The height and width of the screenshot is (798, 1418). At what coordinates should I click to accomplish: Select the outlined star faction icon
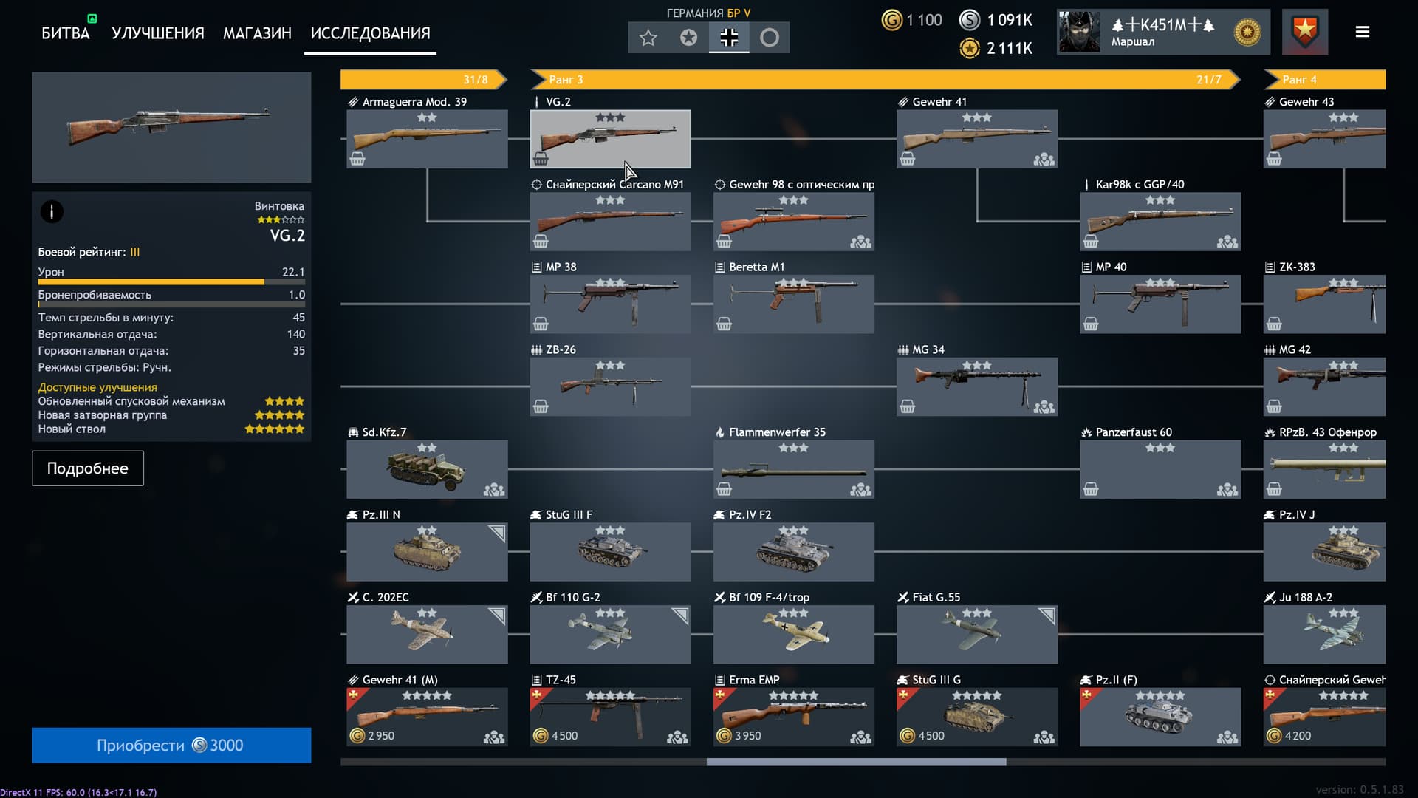[x=648, y=38]
